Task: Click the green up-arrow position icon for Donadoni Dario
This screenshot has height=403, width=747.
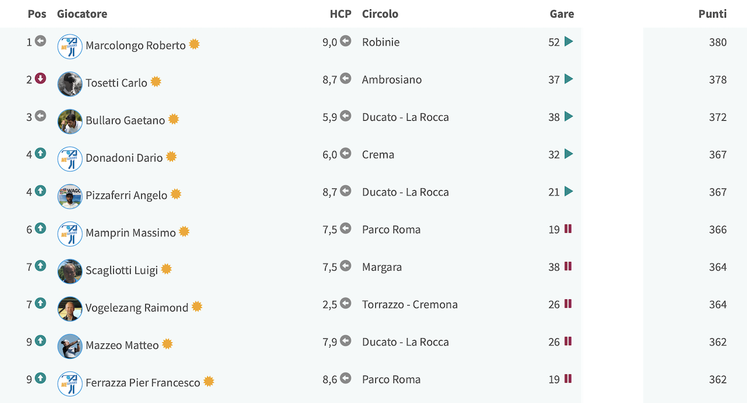Action: pyautogui.click(x=40, y=153)
